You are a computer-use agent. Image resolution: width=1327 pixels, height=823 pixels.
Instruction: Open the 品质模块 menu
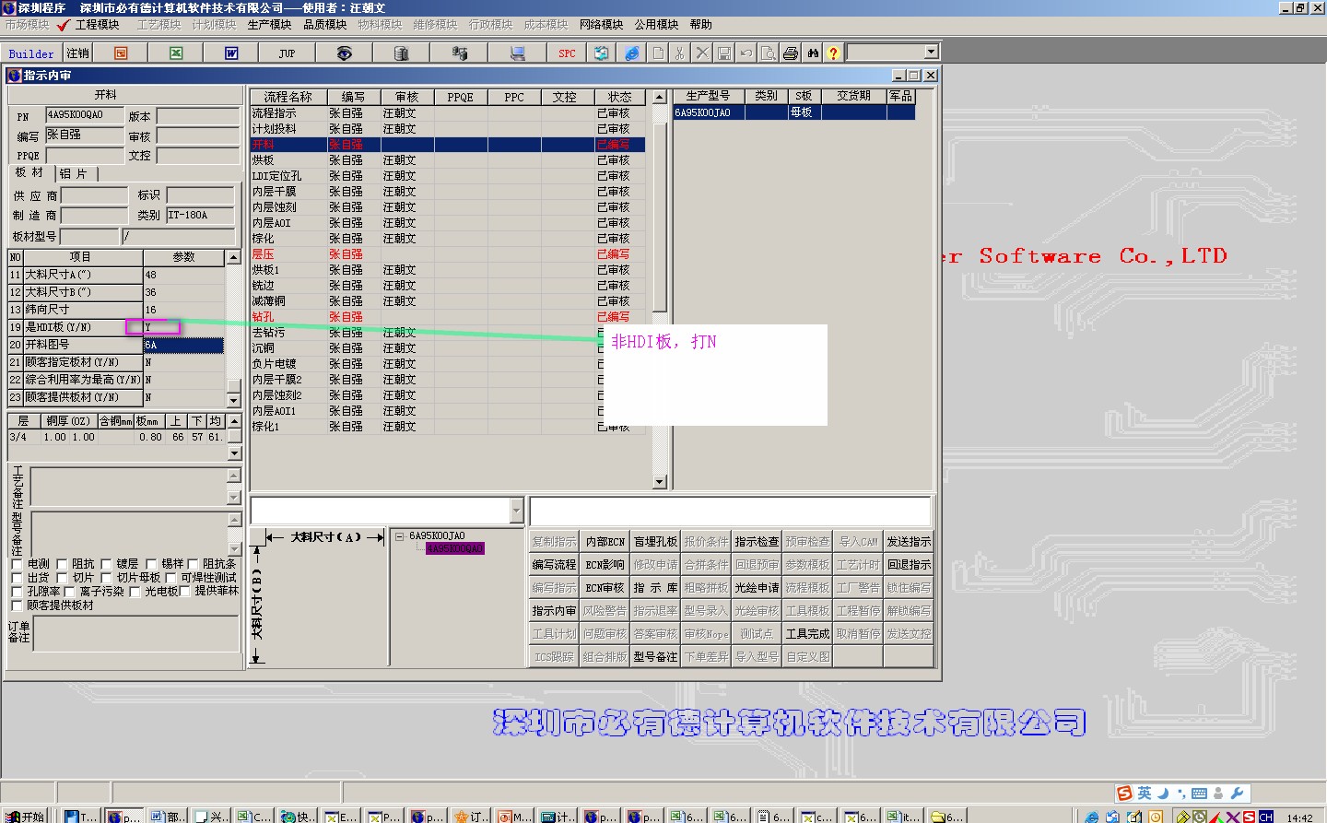point(324,25)
